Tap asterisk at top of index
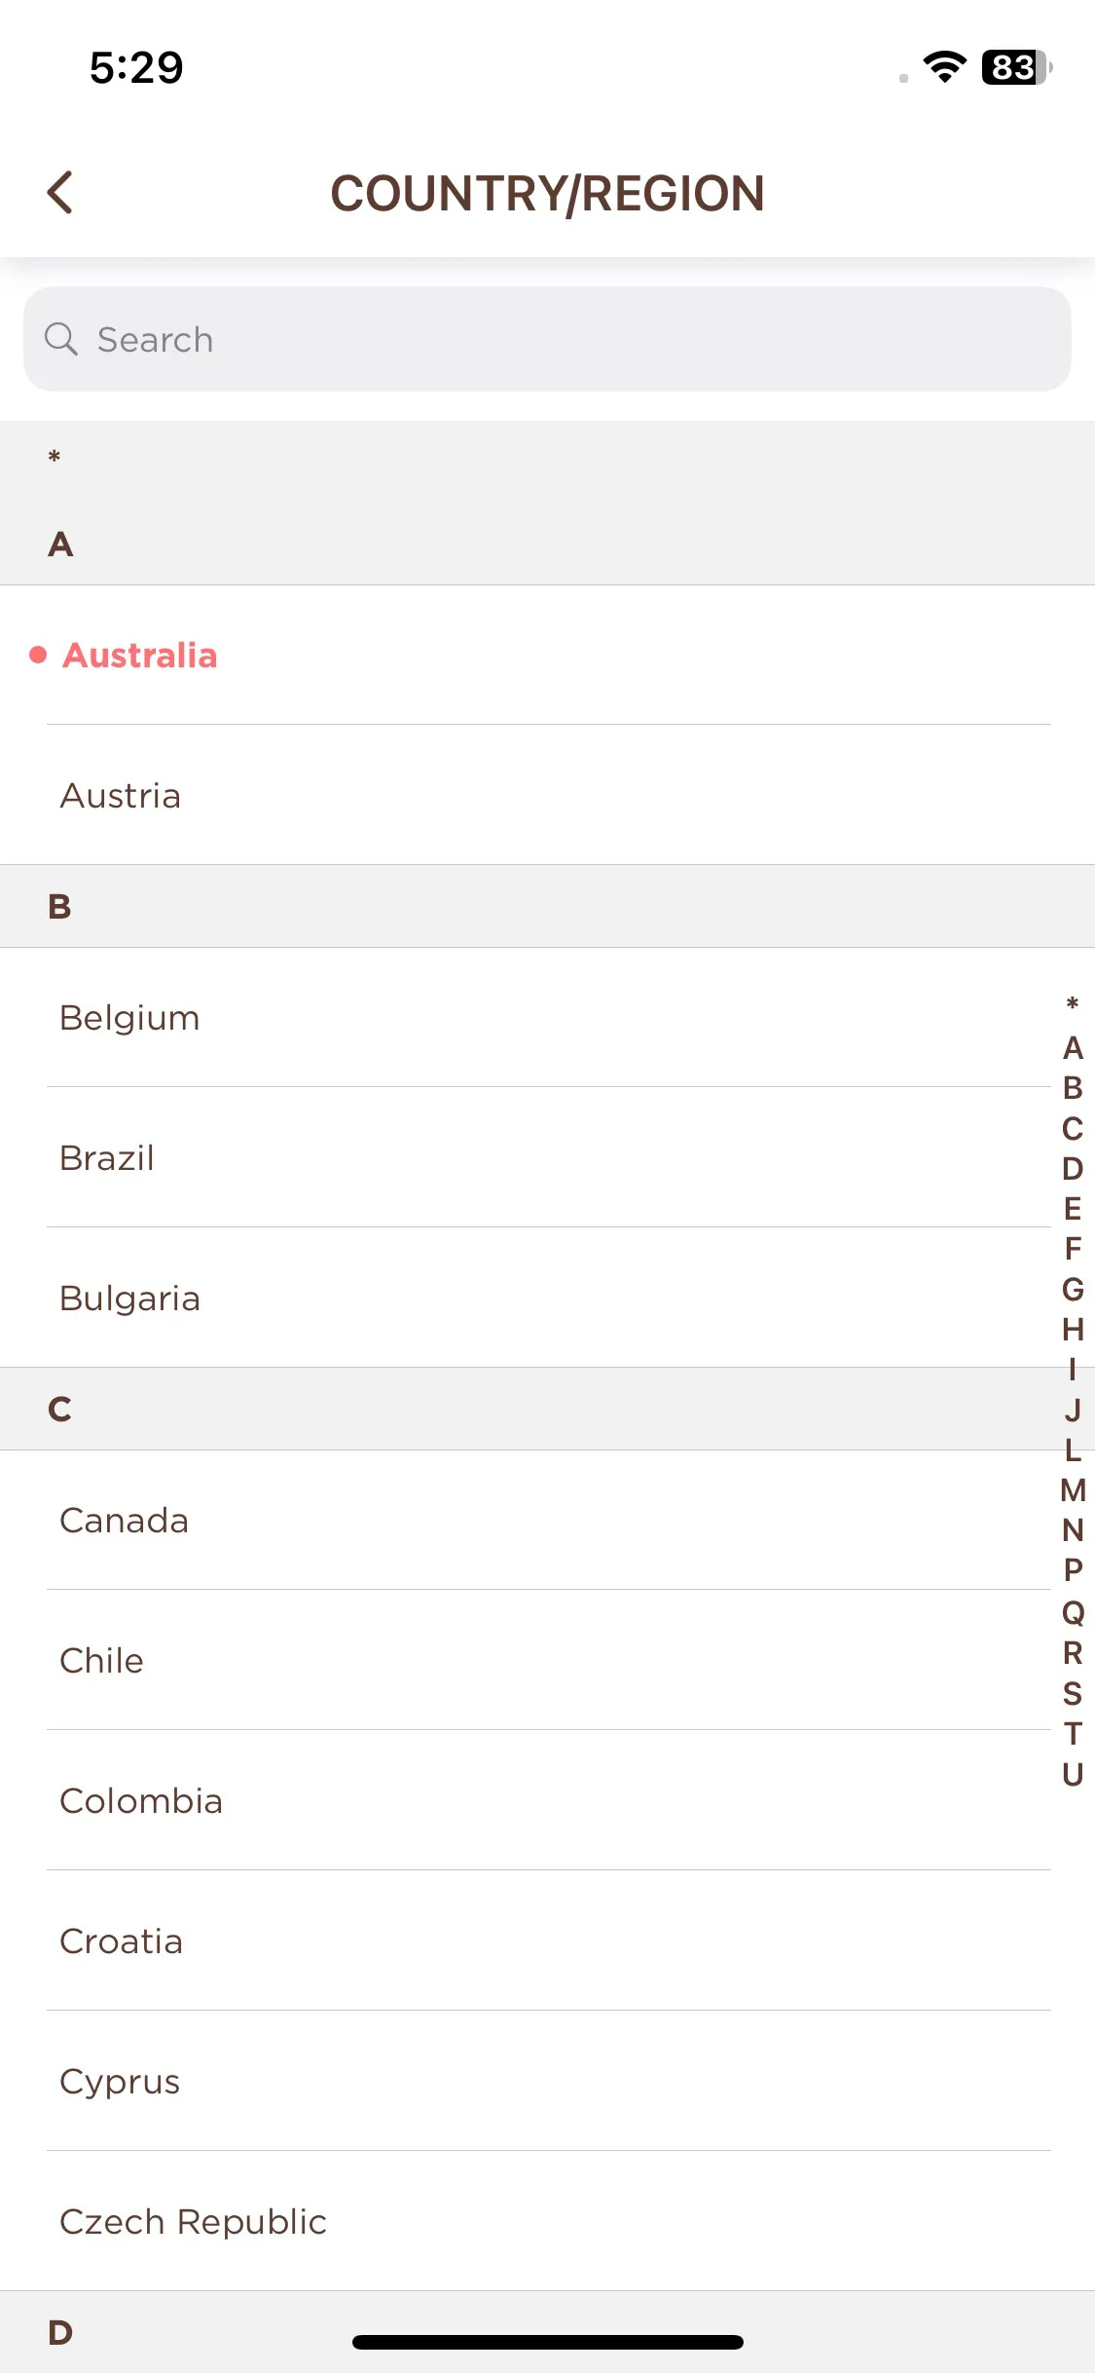 click(1073, 1003)
